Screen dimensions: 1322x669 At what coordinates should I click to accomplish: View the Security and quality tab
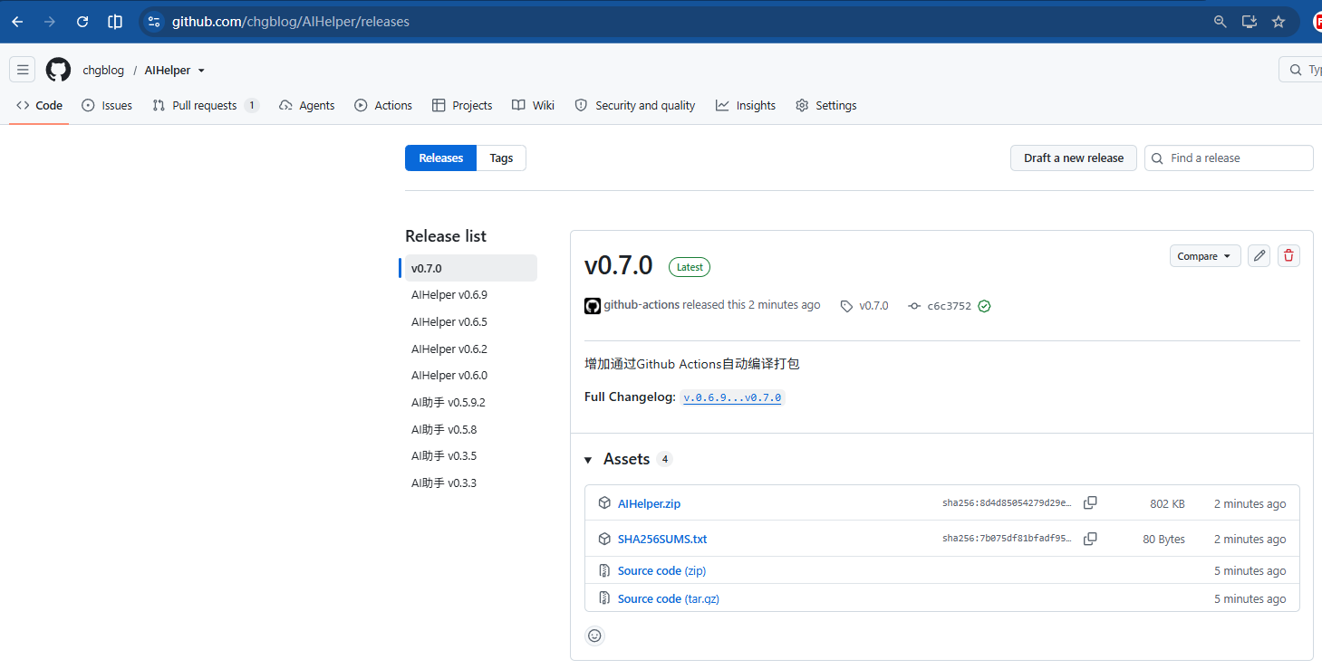635,106
